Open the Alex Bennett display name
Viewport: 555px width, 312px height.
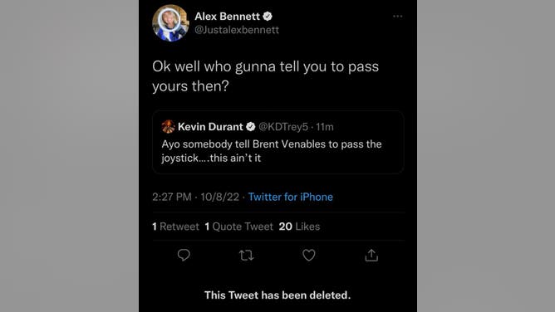point(227,17)
